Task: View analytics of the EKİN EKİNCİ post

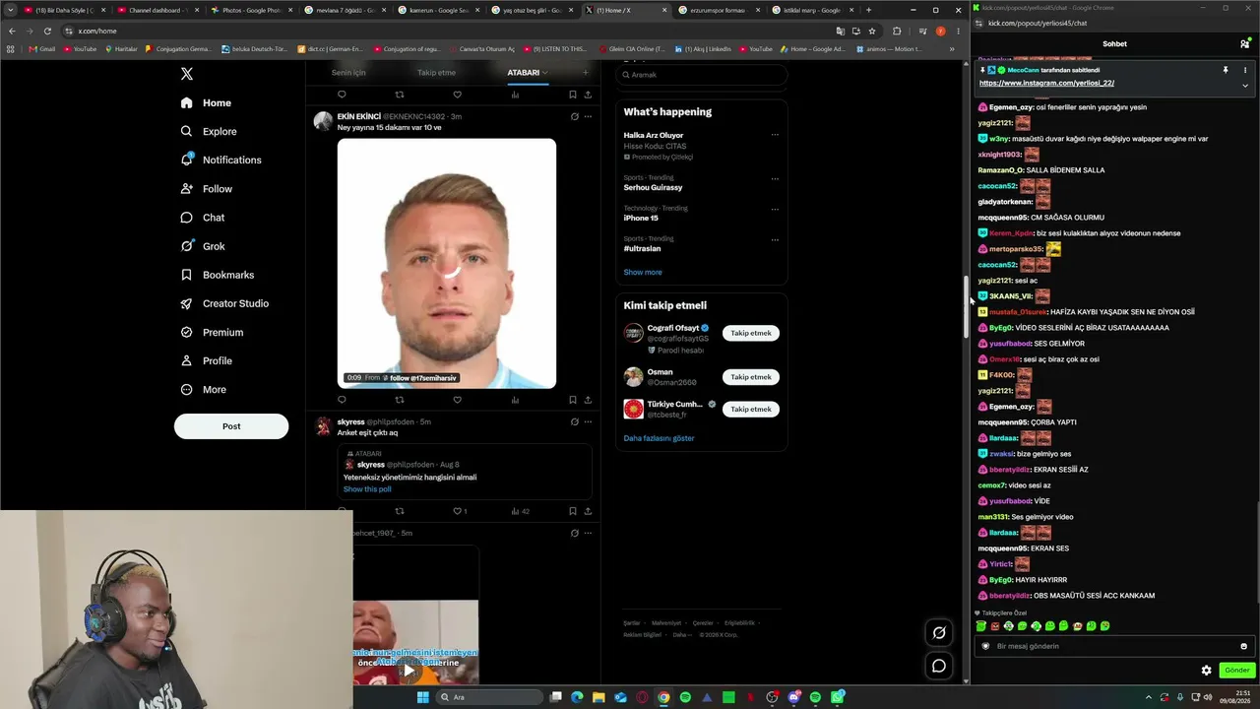Action: tap(515, 400)
